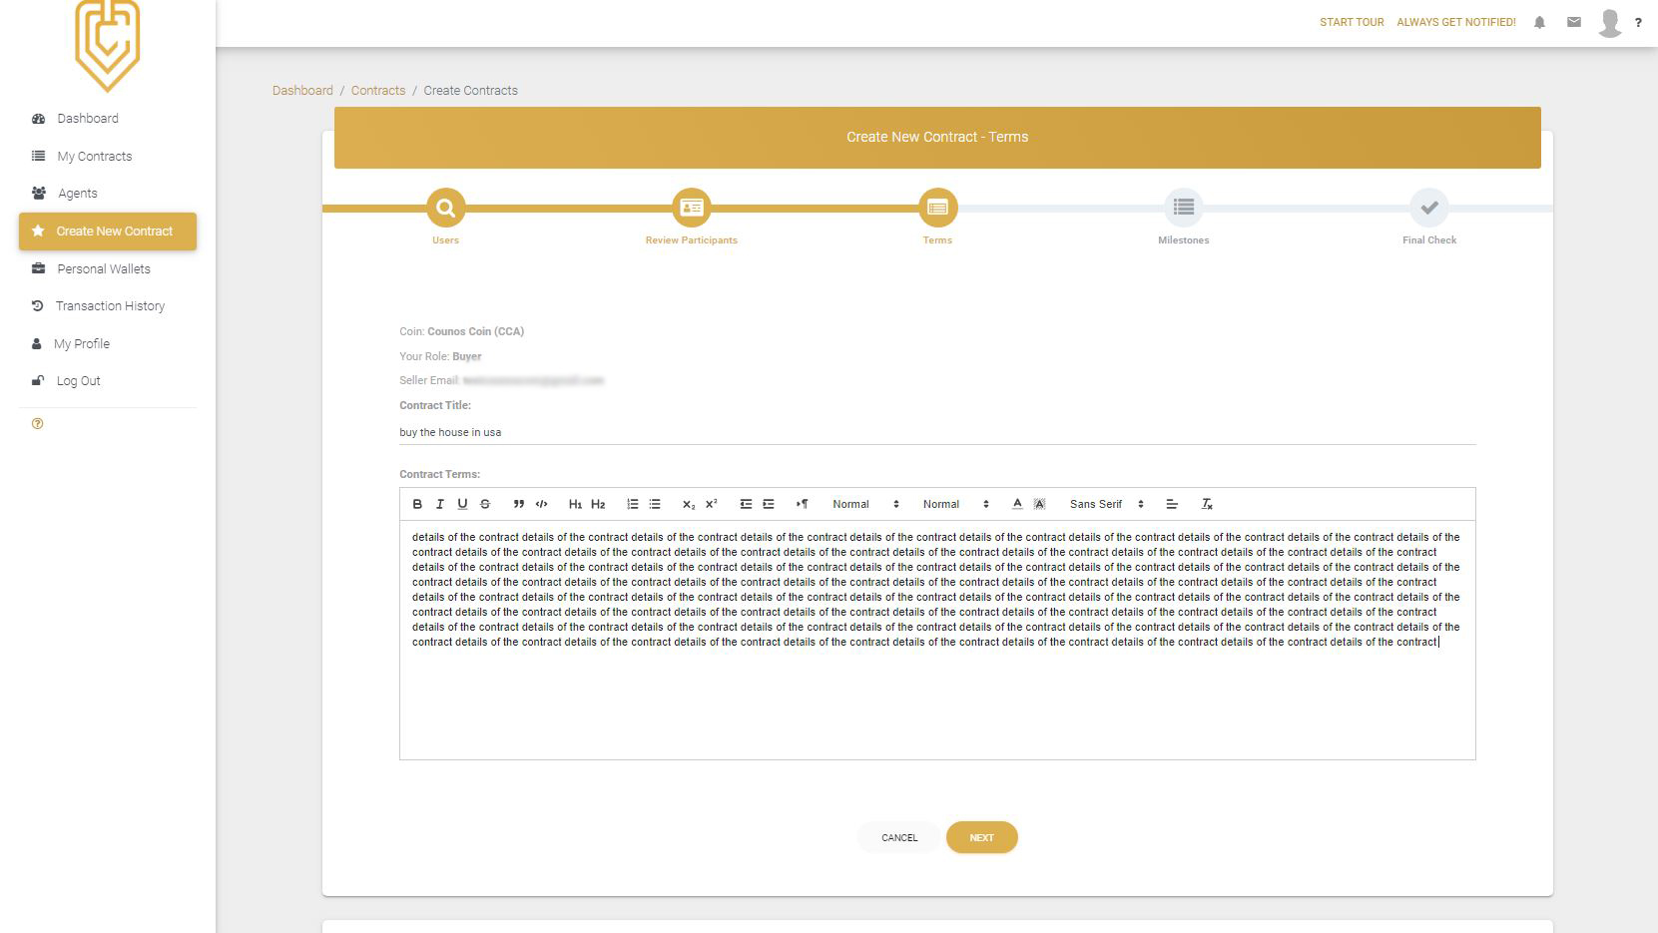Click the NEXT button
Viewport: 1658px width, 933px height.
(981, 838)
